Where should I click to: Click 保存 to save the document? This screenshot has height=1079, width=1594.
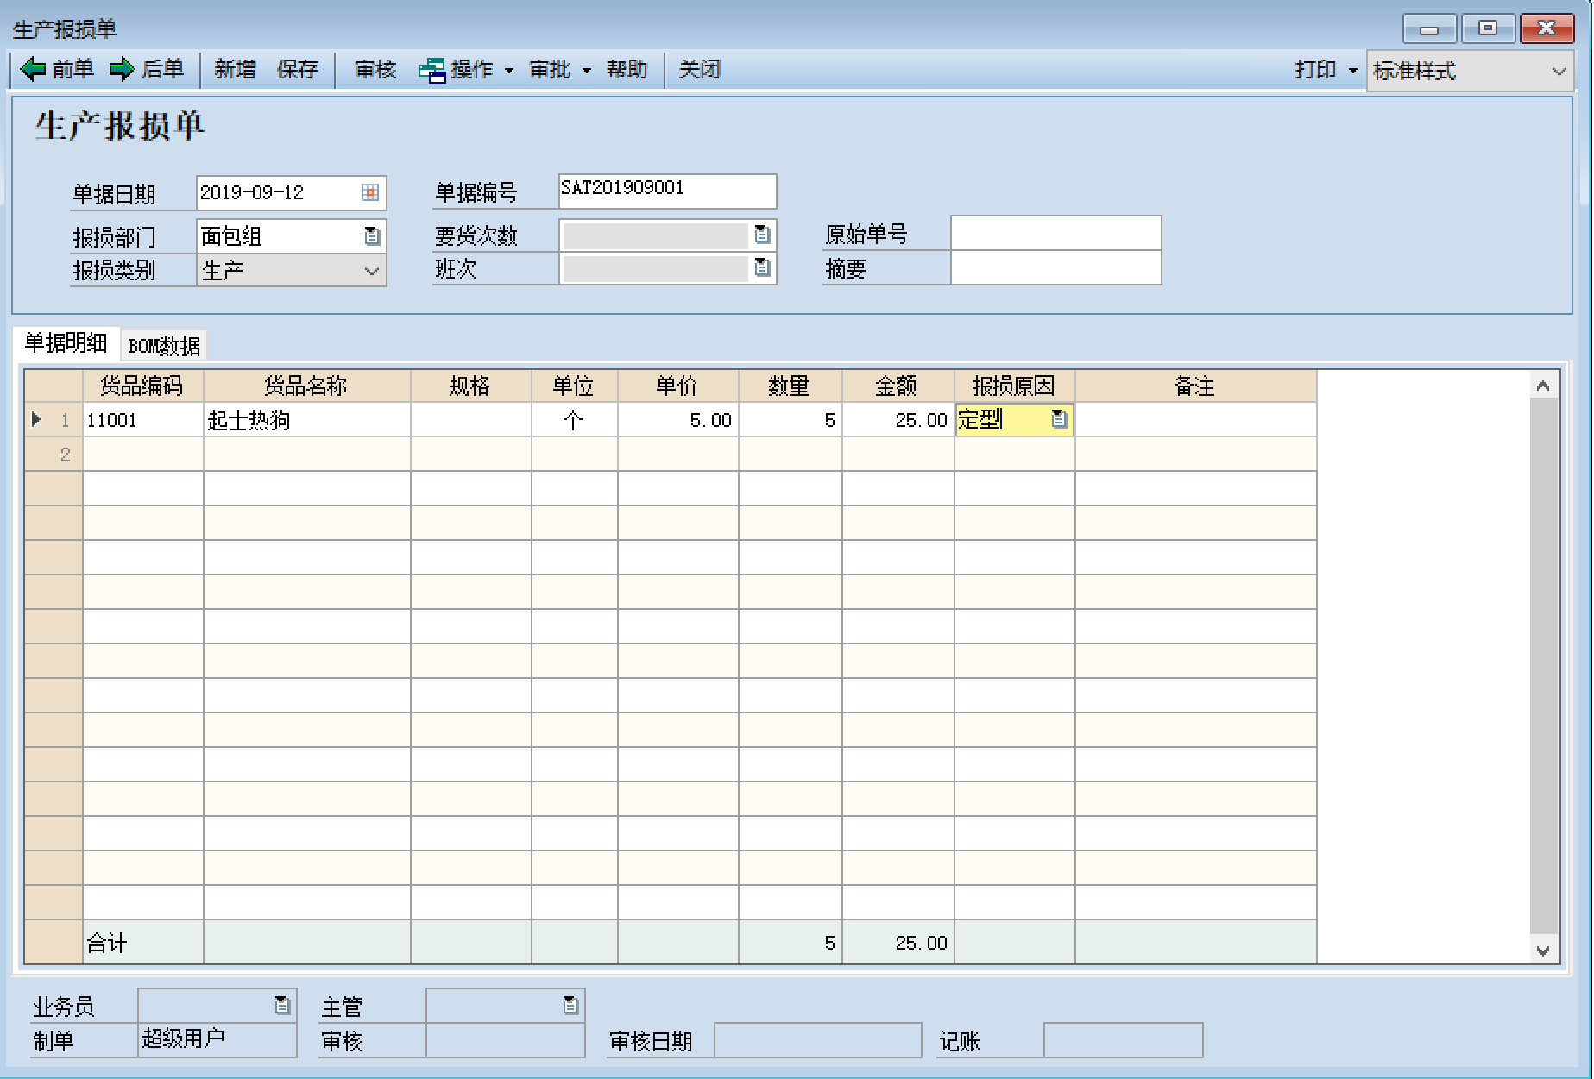(298, 69)
